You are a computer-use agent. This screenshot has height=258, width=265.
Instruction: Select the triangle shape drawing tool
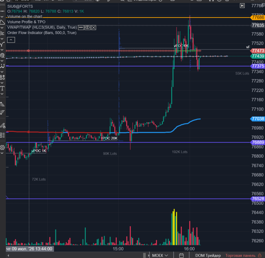2,22
